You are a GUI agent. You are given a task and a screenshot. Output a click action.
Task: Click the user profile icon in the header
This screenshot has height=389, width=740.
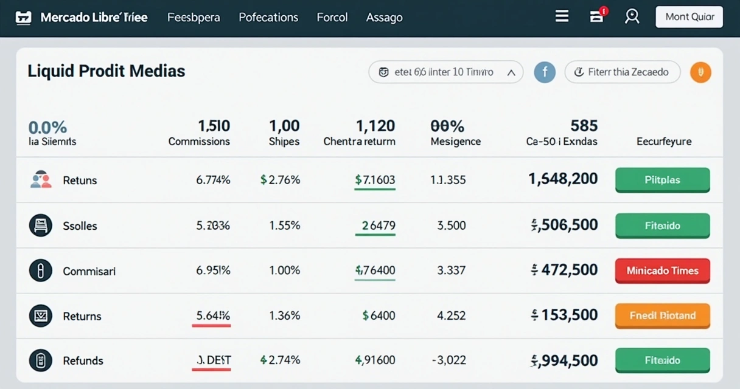tap(632, 16)
